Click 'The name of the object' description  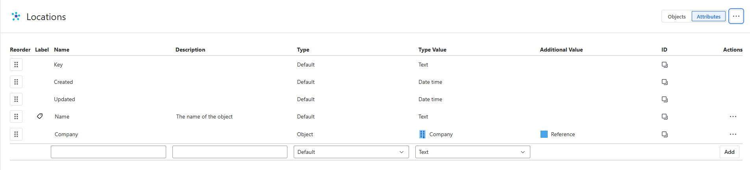[204, 116]
